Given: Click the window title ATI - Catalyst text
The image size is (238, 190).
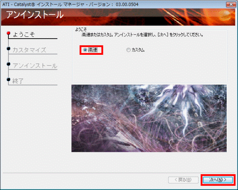Looking at the screenshot, I should click(x=70, y=4).
